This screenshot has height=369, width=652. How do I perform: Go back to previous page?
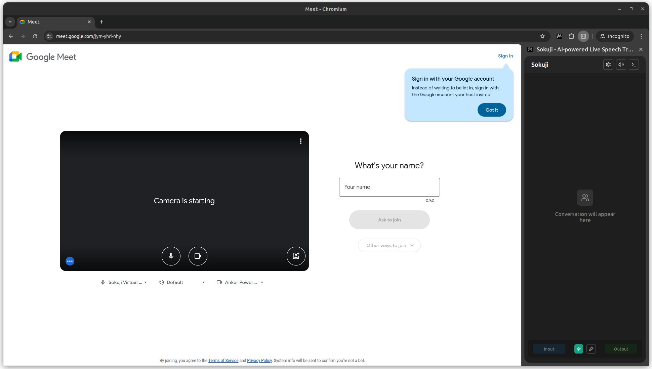(11, 36)
